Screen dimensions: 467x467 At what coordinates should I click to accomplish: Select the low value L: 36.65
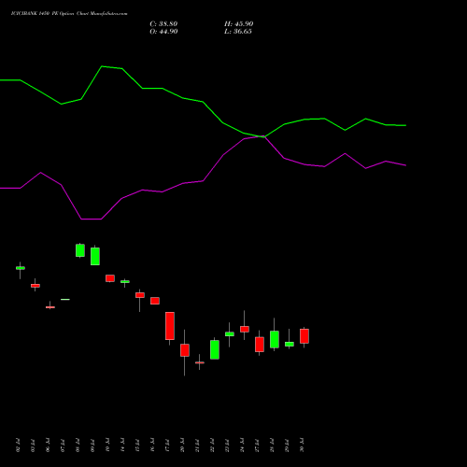(x=238, y=32)
